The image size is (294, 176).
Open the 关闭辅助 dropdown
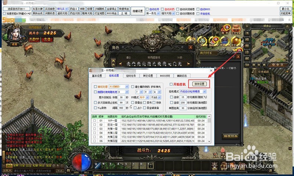pyautogui.click(x=119, y=87)
